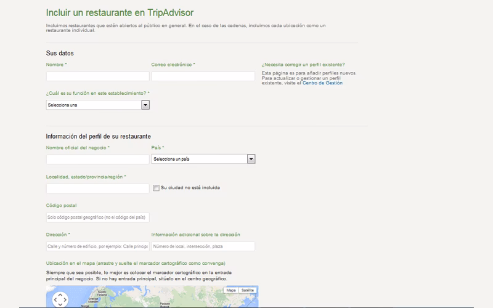Focus the Correo electrónico input field
The width and height of the screenshot is (493, 308).
coord(203,76)
